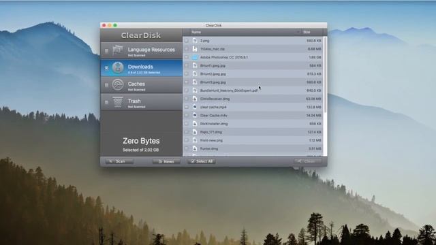Toggle the Downloads category checkbox
436x245 pixels.
pos(106,68)
